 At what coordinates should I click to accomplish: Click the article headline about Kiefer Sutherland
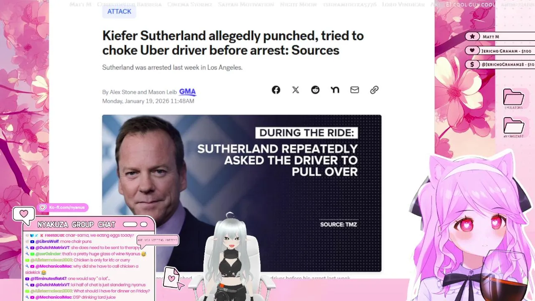tap(233, 43)
